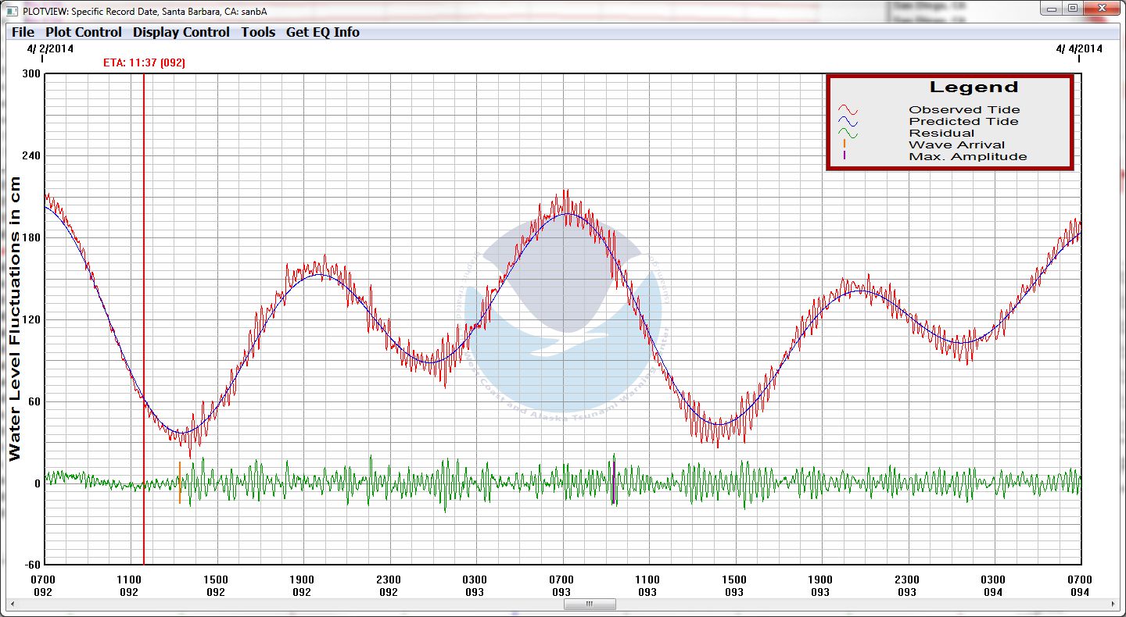Click the red Observed Tide legend symbol
This screenshot has width=1126, height=617.
coord(848,110)
